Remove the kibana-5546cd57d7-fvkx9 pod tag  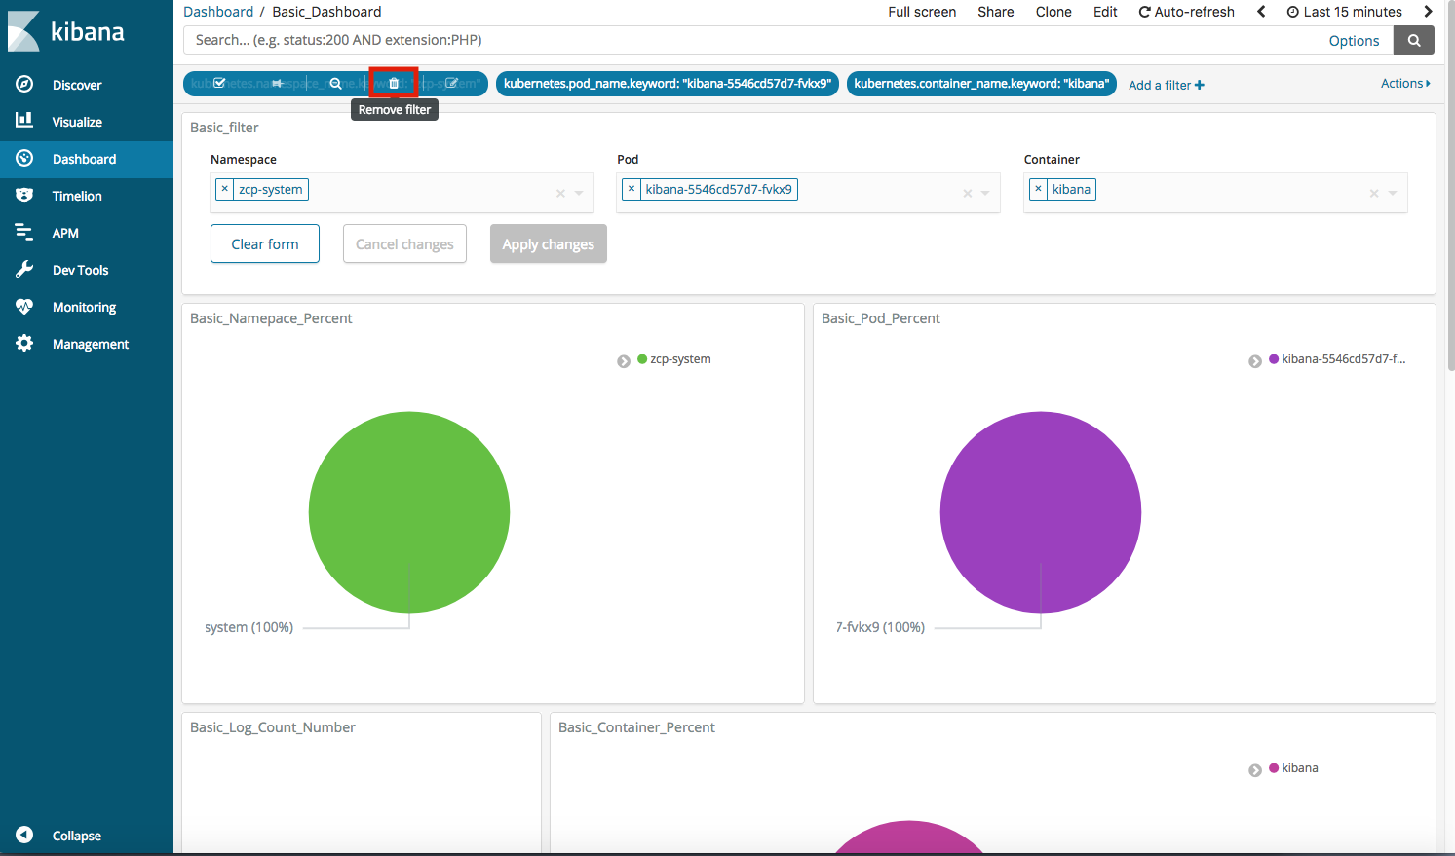(x=632, y=189)
